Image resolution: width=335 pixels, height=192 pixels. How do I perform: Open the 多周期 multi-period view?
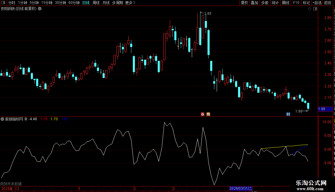pyautogui.click(x=117, y=3)
